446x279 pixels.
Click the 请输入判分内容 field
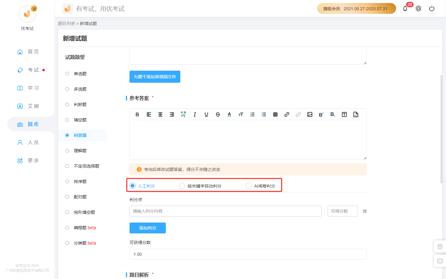(x=225, y=211)
